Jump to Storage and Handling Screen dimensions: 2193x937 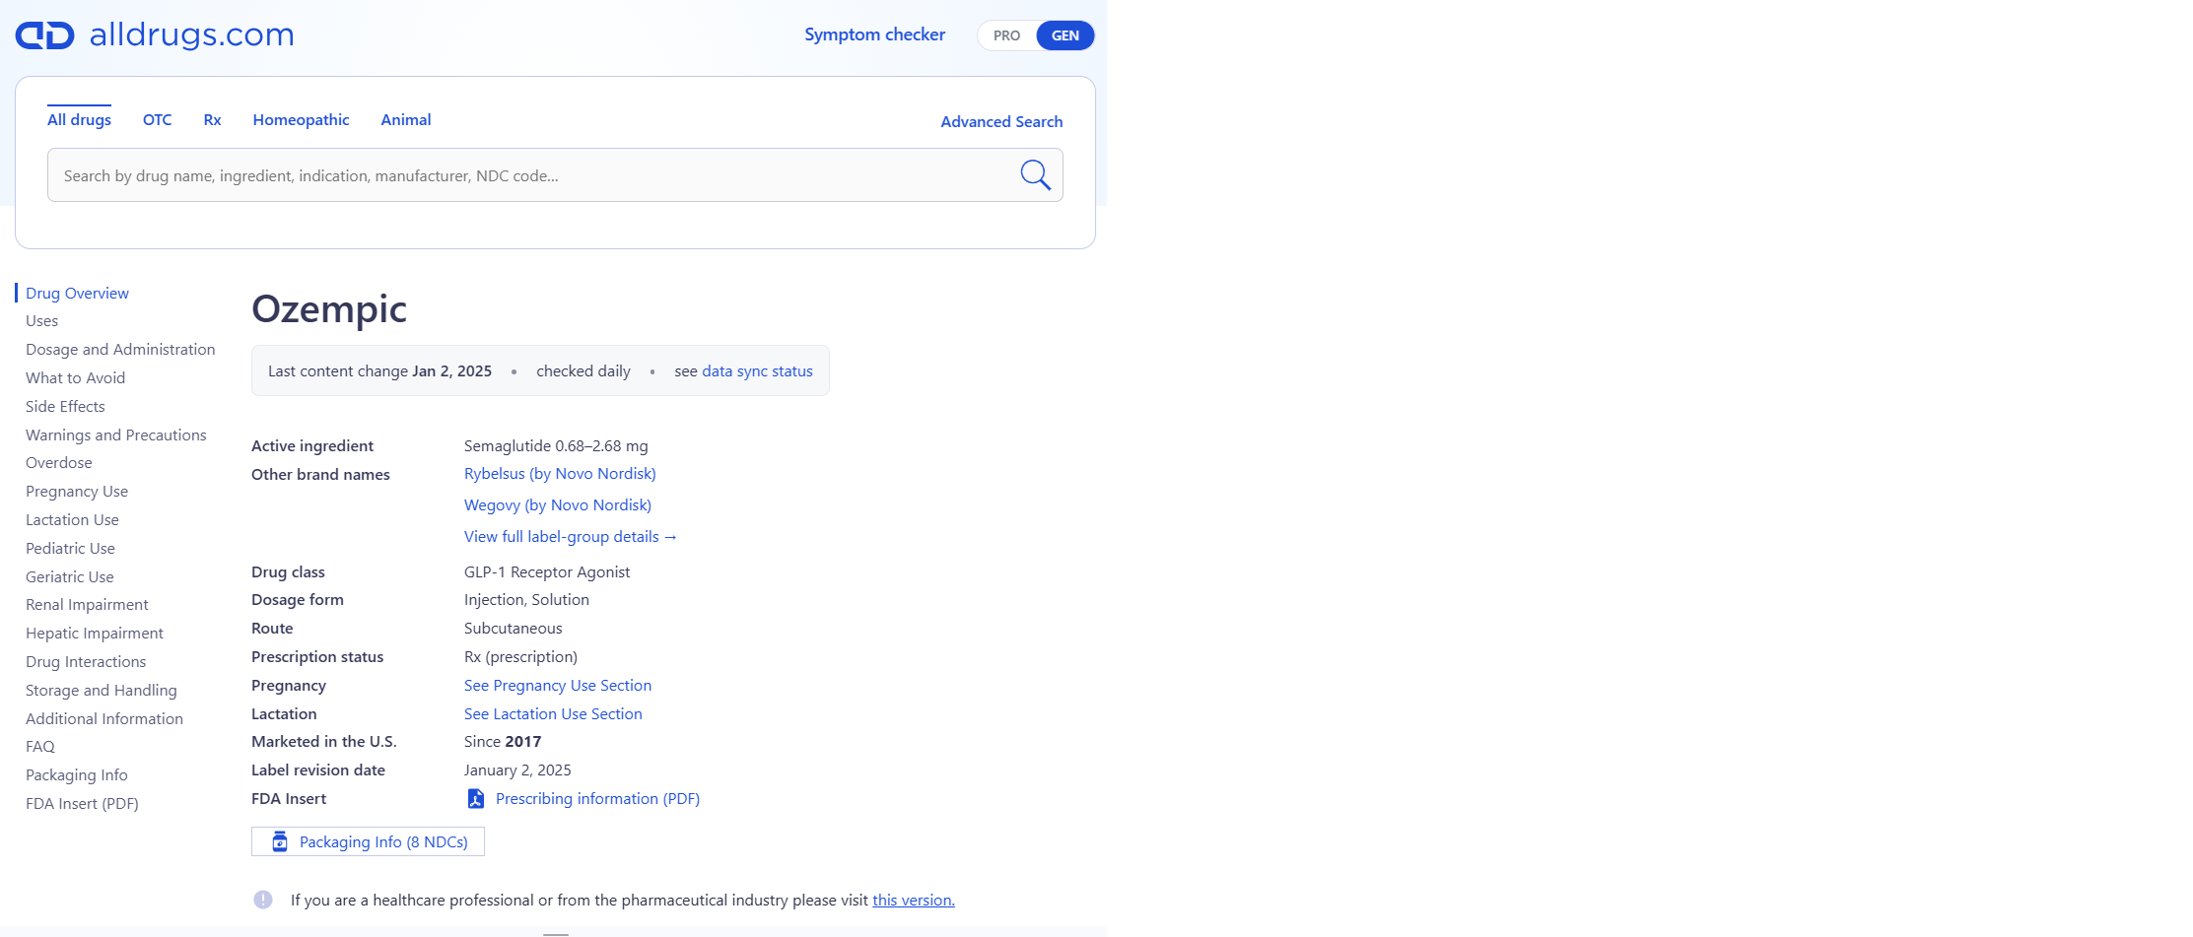click(102, 691)
